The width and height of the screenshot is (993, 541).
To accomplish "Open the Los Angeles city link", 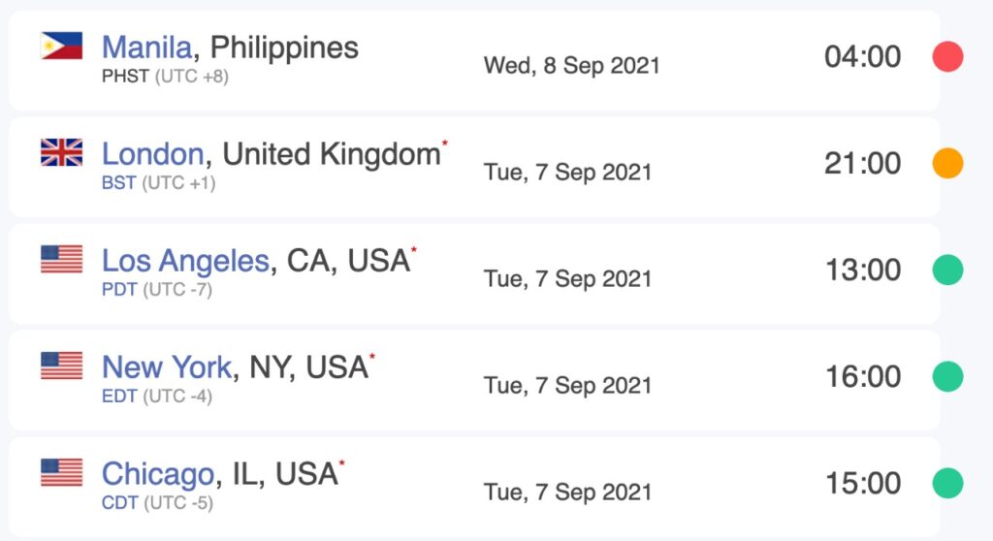I will coord(186,261).
